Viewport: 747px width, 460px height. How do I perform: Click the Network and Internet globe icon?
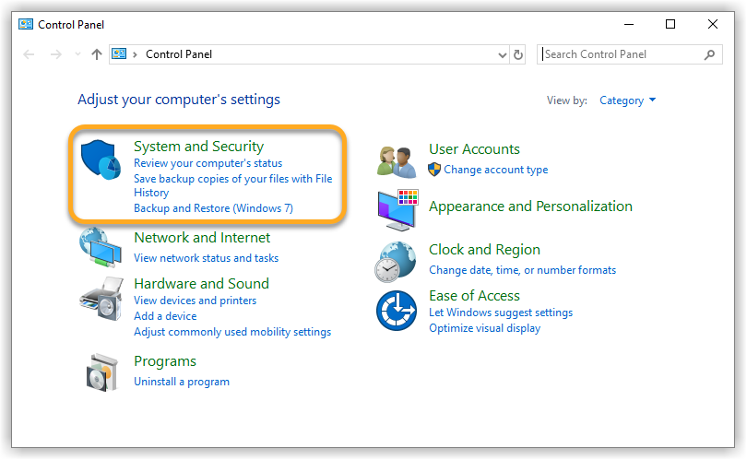coord(101,247)
